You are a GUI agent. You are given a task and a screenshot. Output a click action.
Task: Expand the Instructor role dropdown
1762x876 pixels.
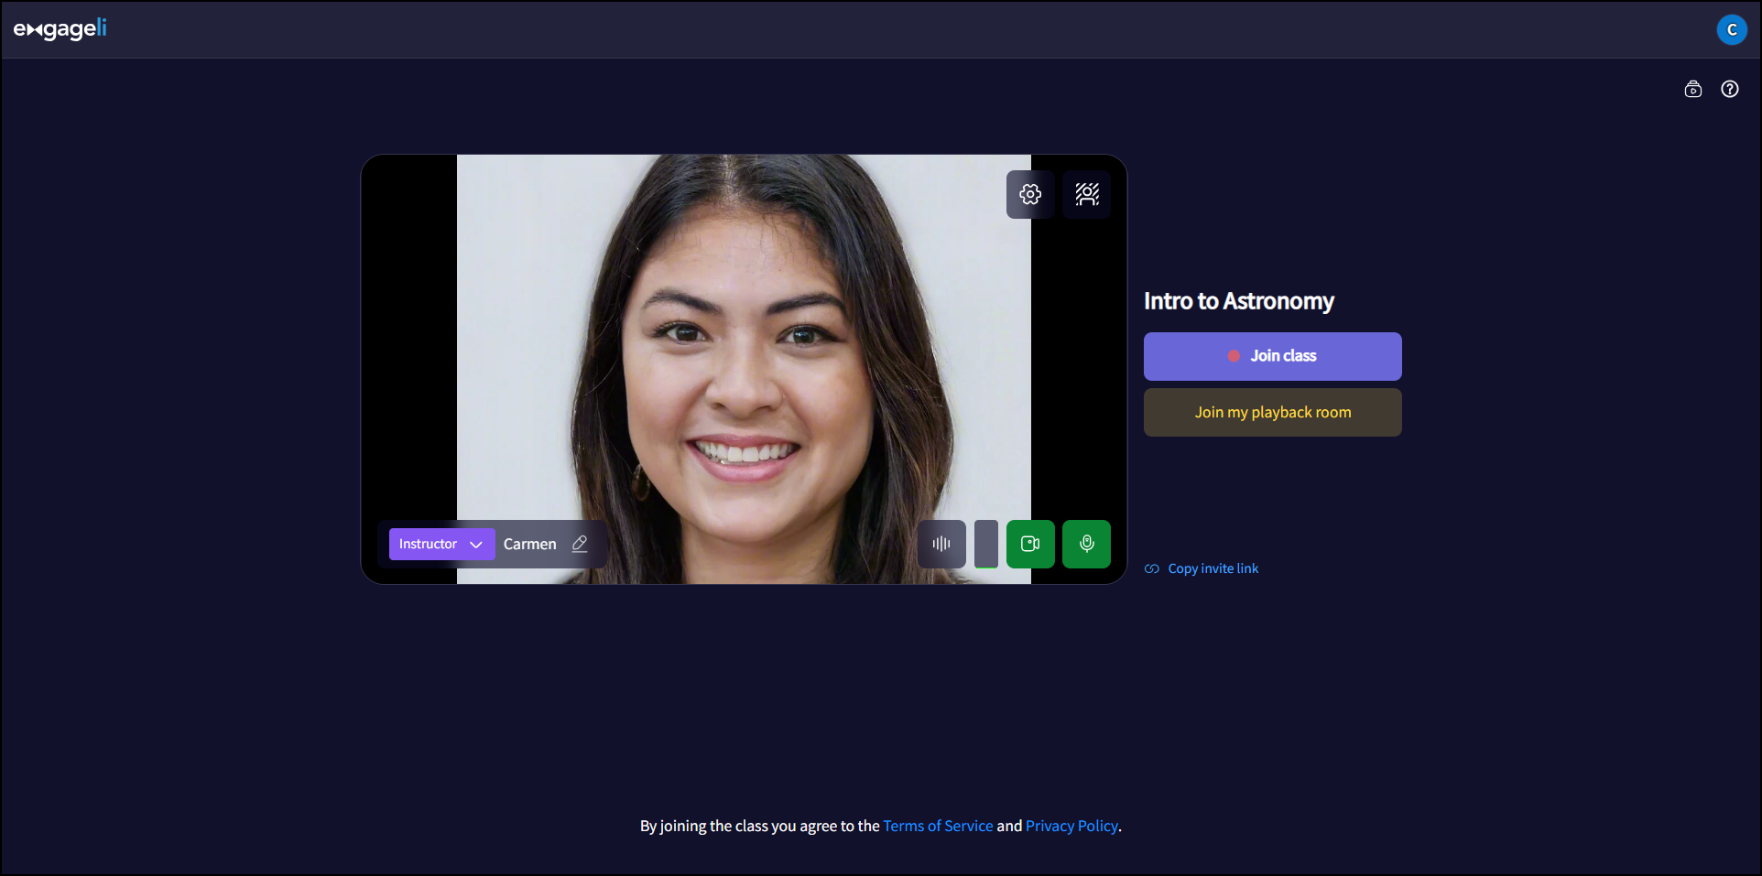[440, 544]
